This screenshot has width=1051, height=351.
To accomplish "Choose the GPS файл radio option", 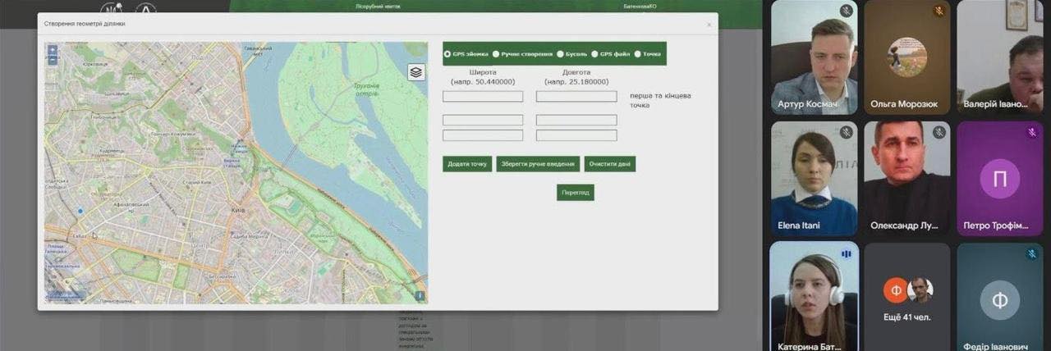I will click(x=594, y=54).
